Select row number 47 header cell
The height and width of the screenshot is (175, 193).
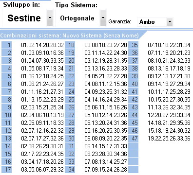(134, 139)
